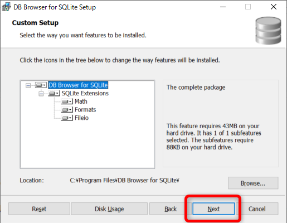Select the SQLite Extensions tree item label

85,93
